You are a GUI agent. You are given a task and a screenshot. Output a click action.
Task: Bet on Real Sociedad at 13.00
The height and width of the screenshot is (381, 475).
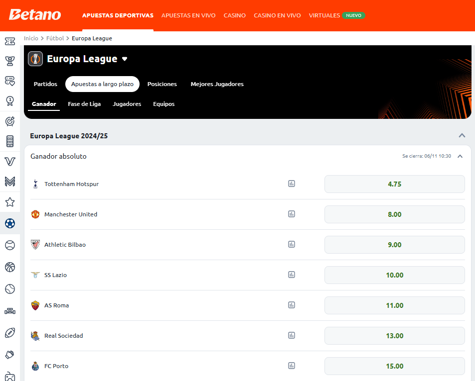[x=394, y=336]
